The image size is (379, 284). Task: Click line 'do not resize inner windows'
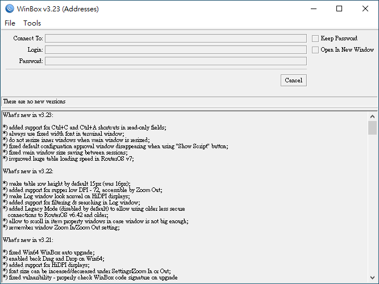coord(76,140)
